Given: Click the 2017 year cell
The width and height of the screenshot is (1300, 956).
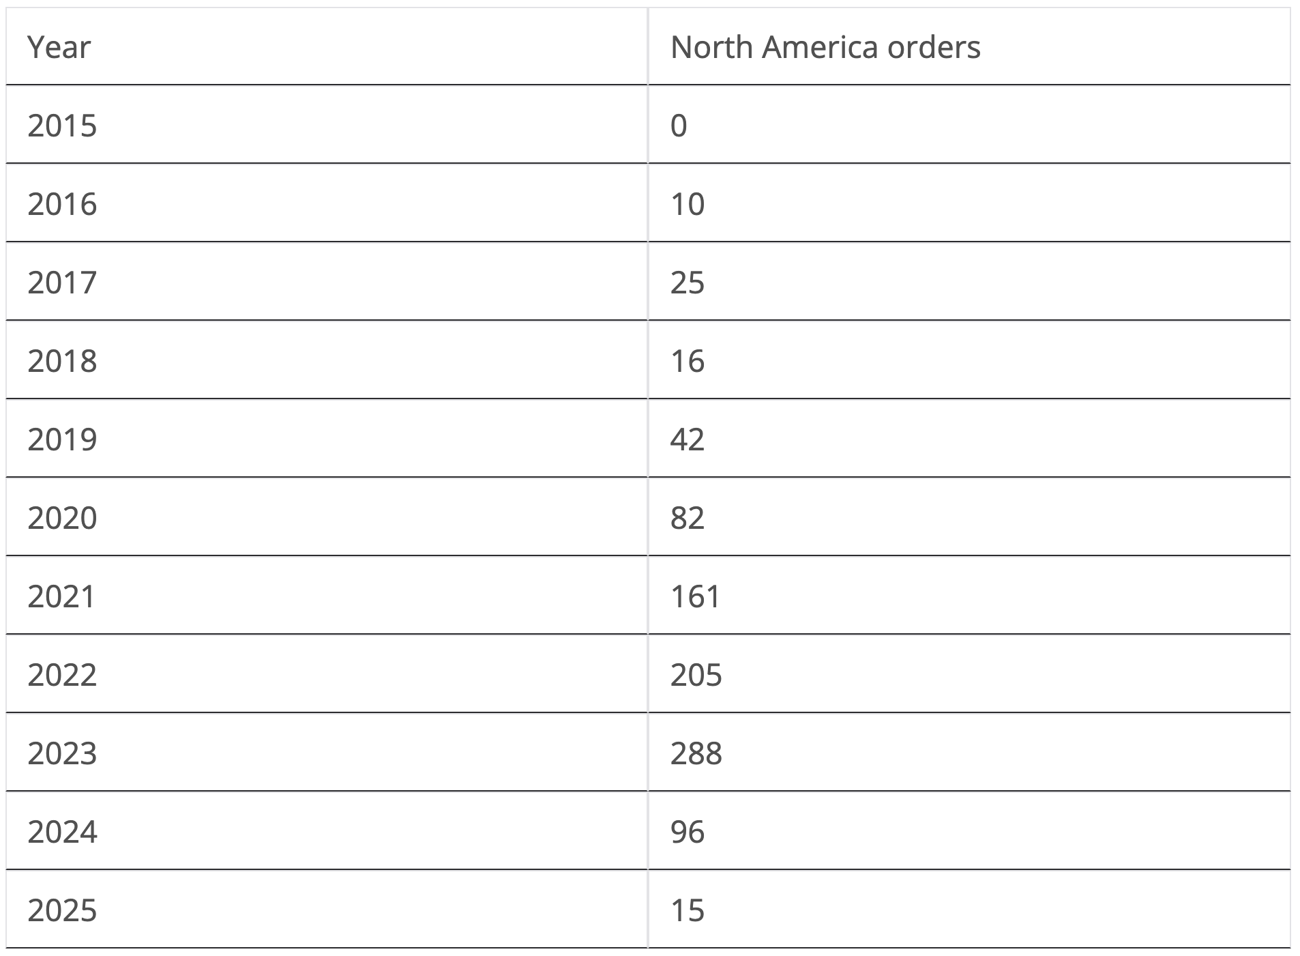Looking at the screenshot, I should 62,283.
